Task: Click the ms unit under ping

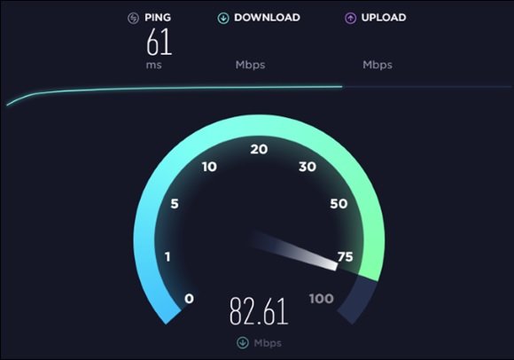Action: (153, 65)
